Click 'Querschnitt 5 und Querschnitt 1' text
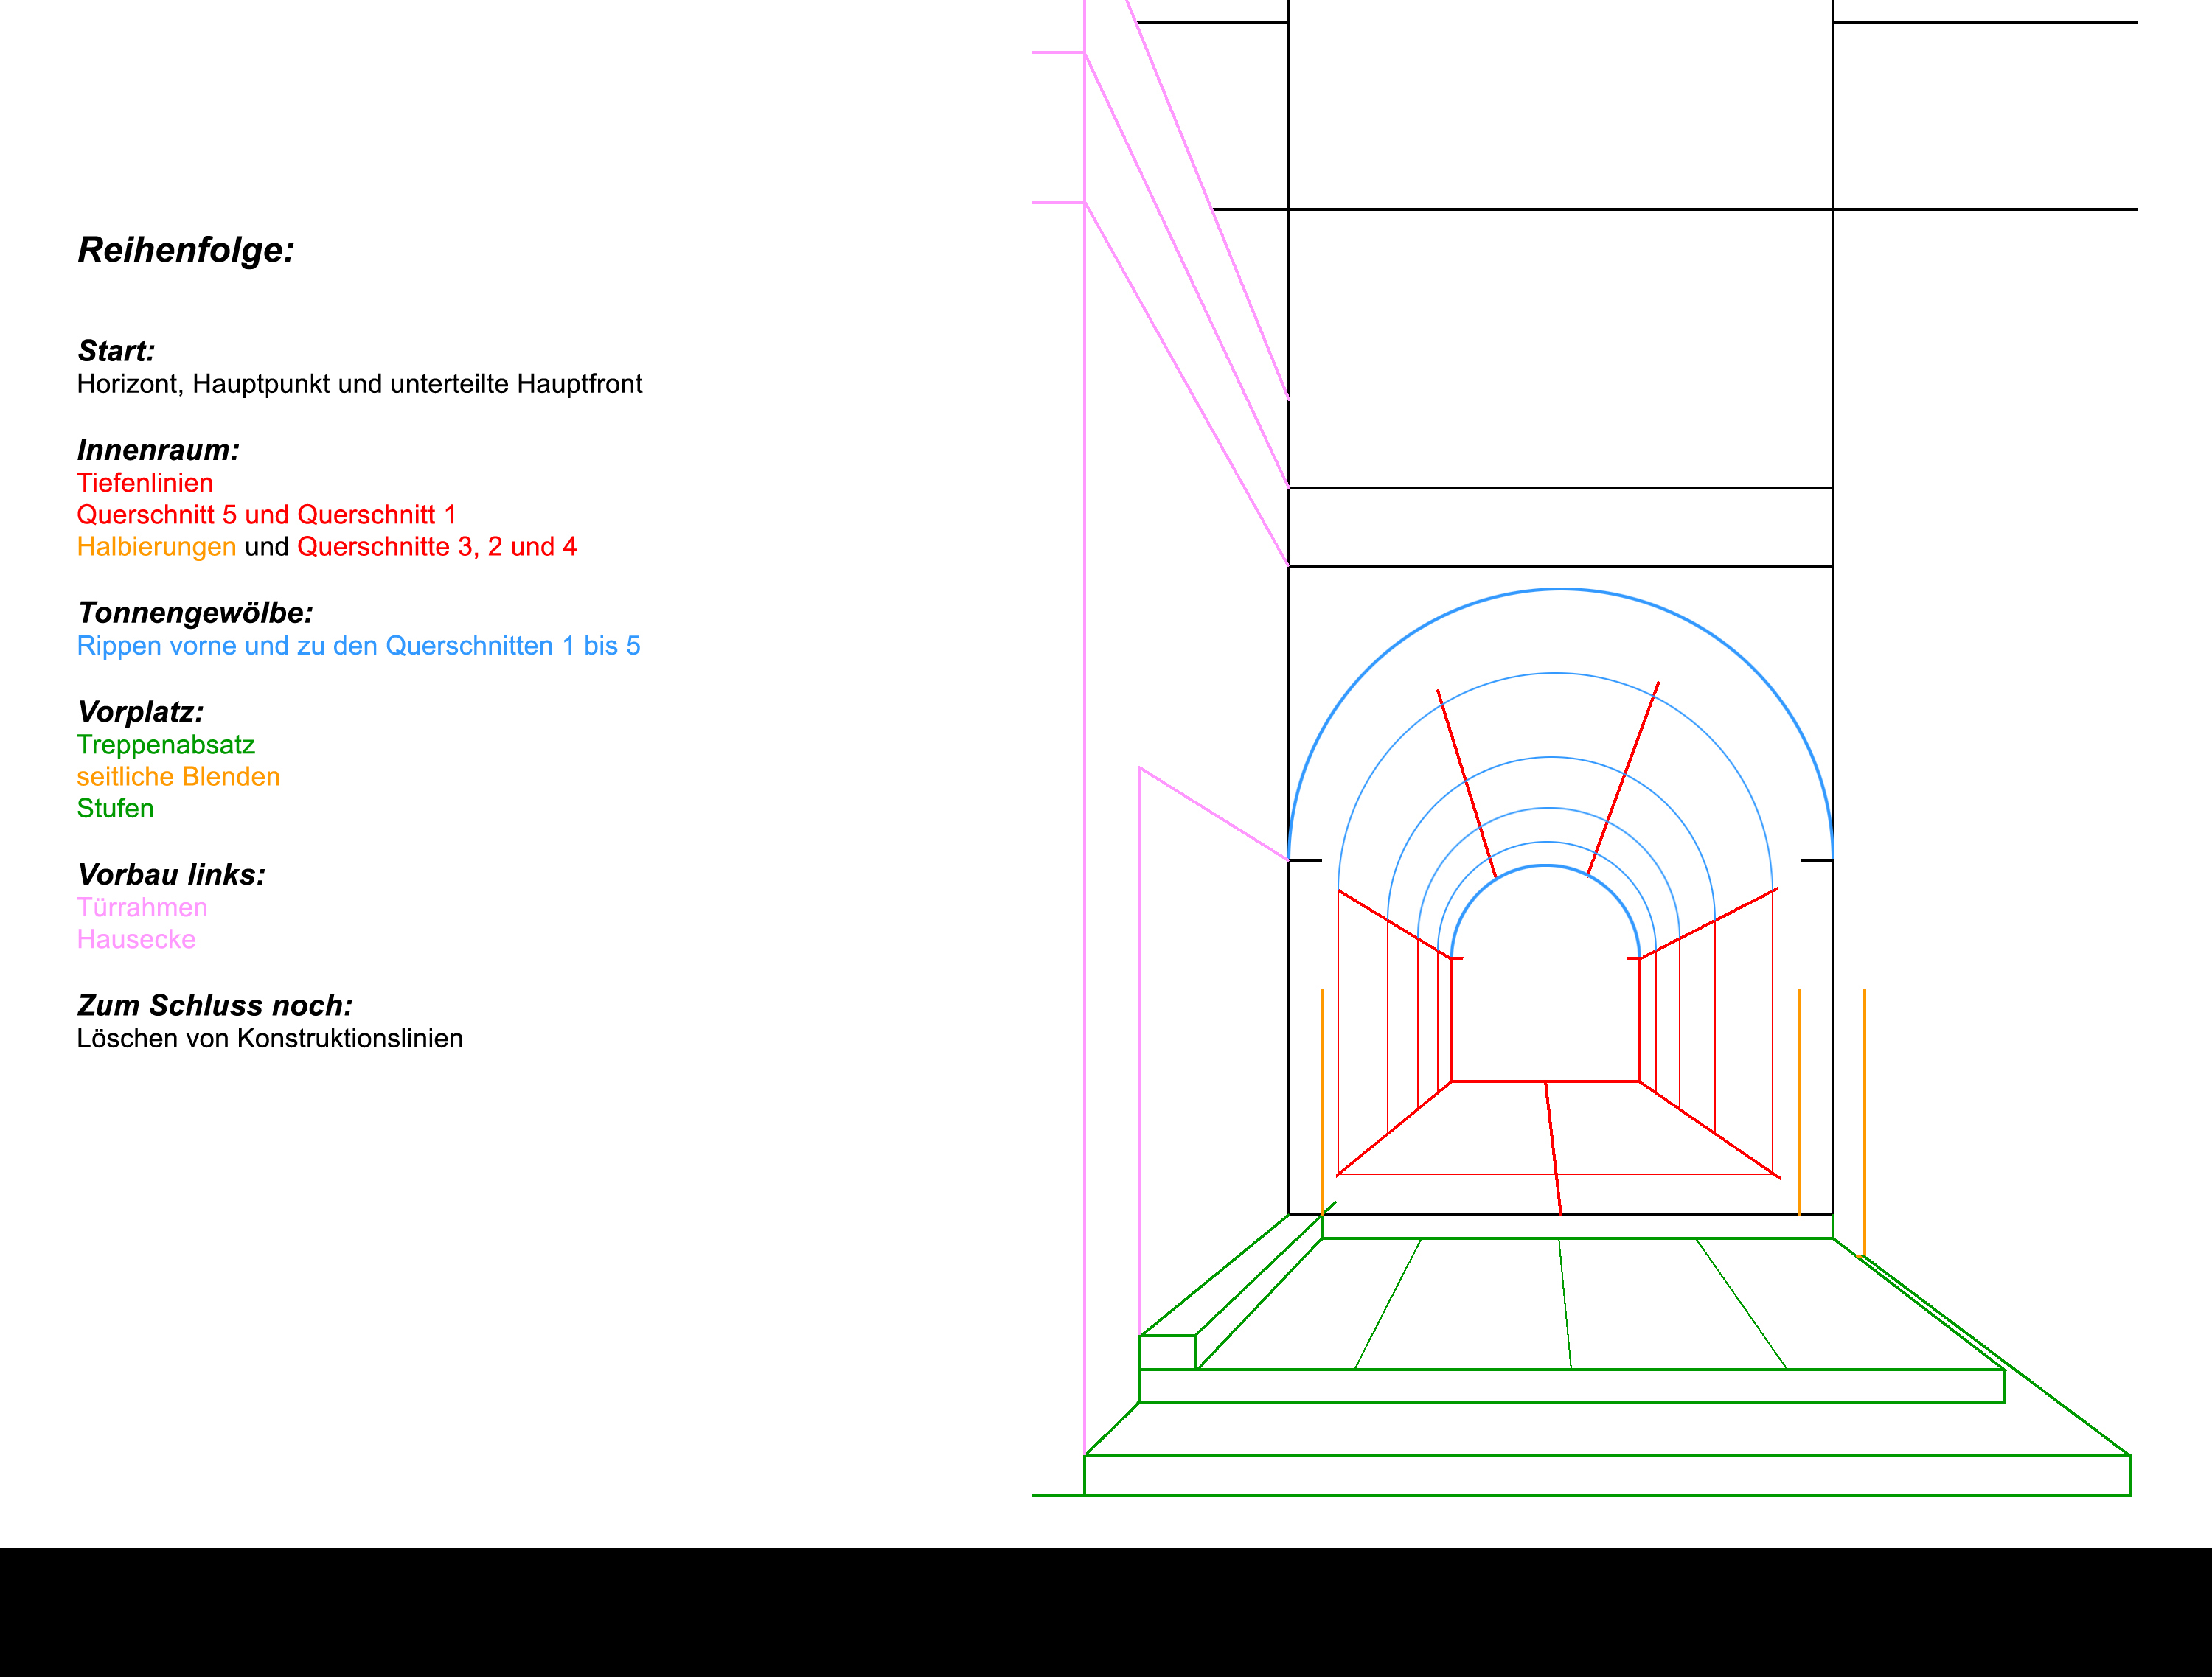This screenshot has width=2212, height=1677. pyautogui.click(x=266, y=515)
